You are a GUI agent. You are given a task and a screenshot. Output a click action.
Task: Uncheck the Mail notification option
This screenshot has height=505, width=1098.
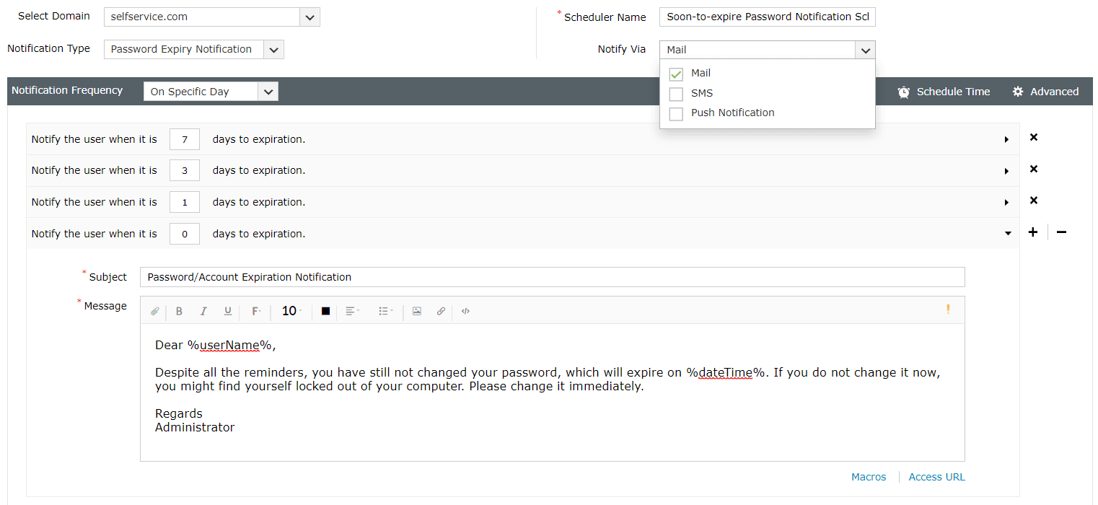pos(675,74)
